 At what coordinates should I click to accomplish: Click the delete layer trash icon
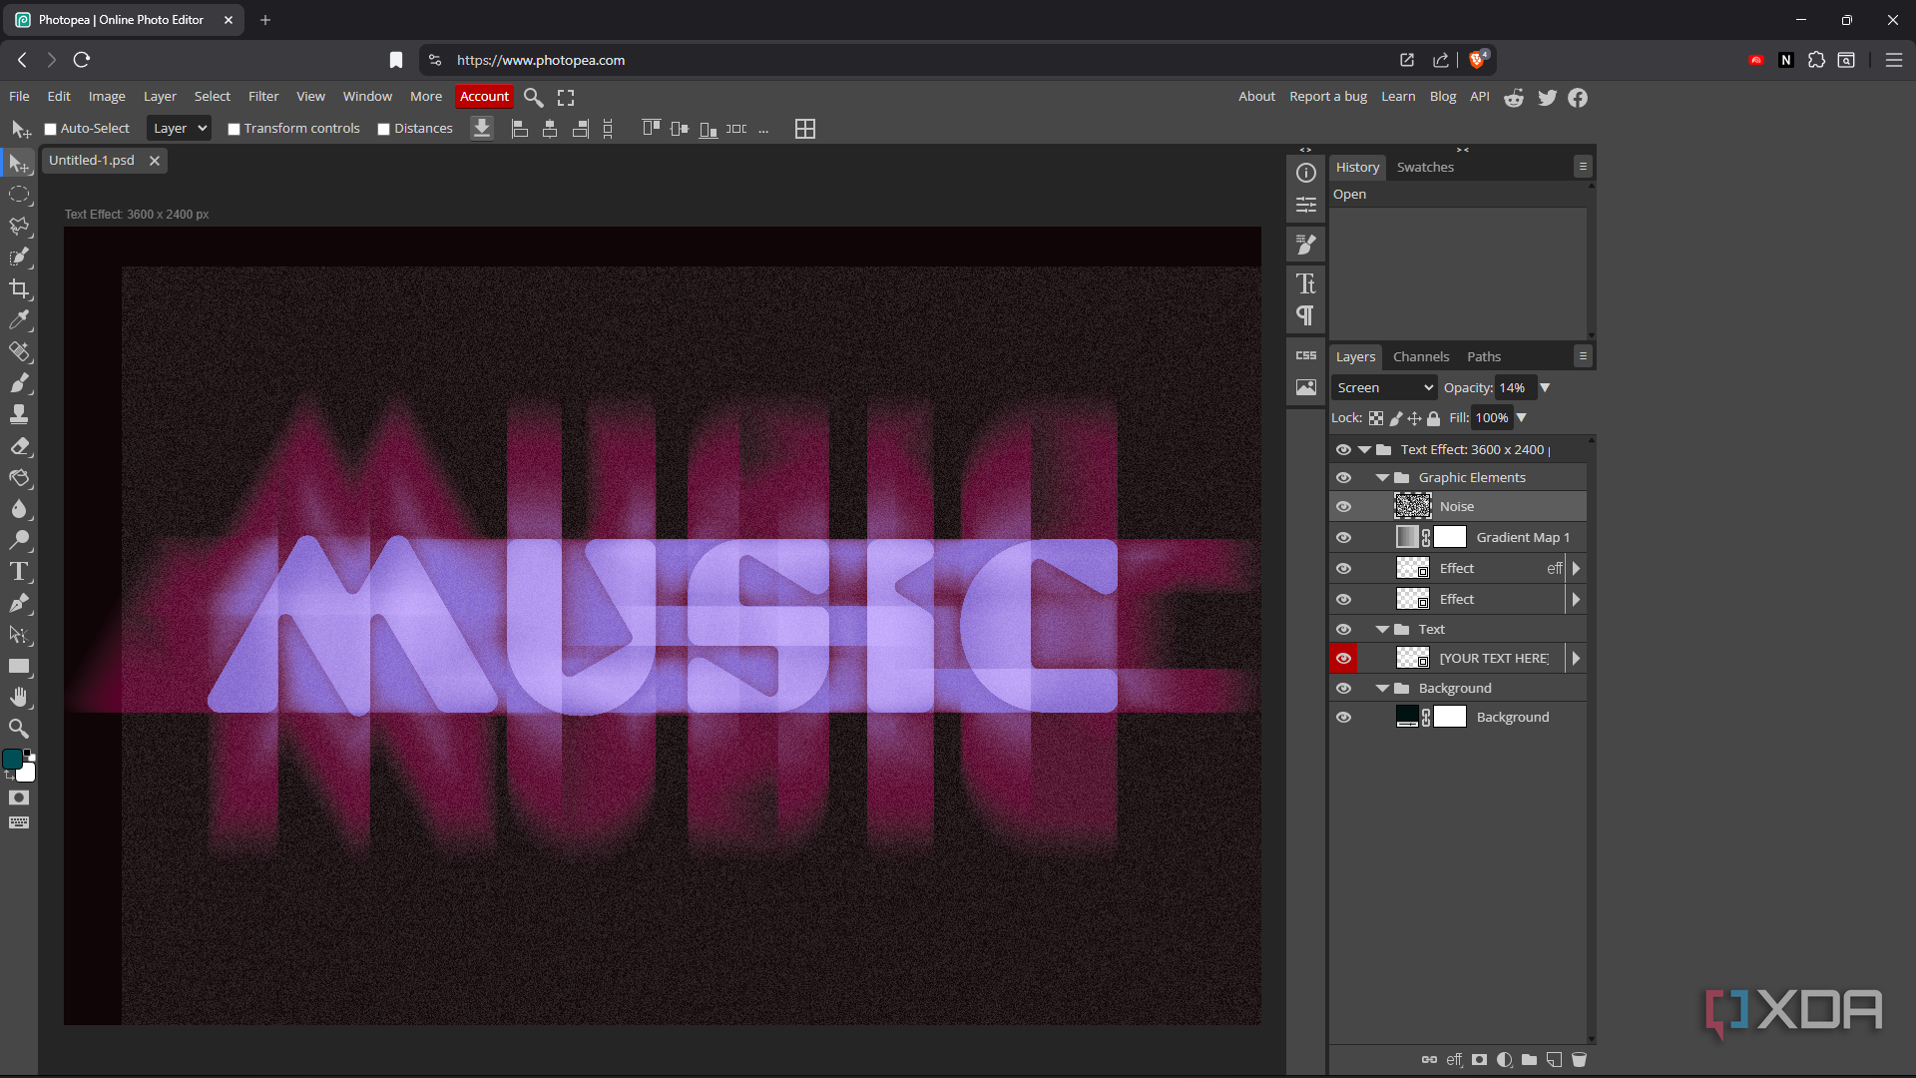pos(1579,1060)
